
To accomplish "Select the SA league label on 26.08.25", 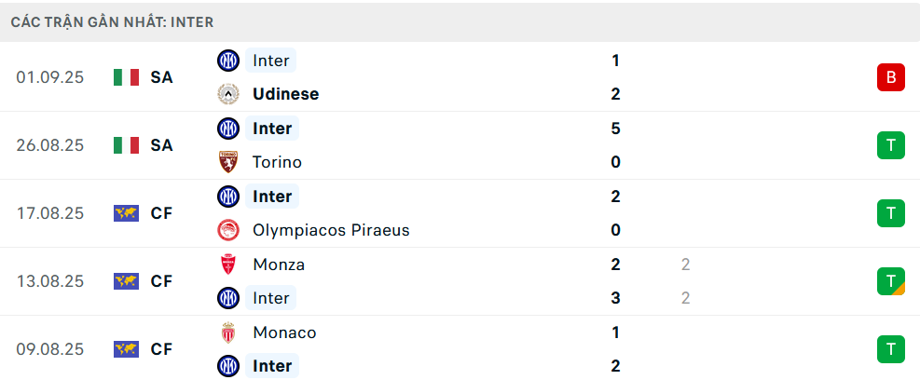I will 161,145.
